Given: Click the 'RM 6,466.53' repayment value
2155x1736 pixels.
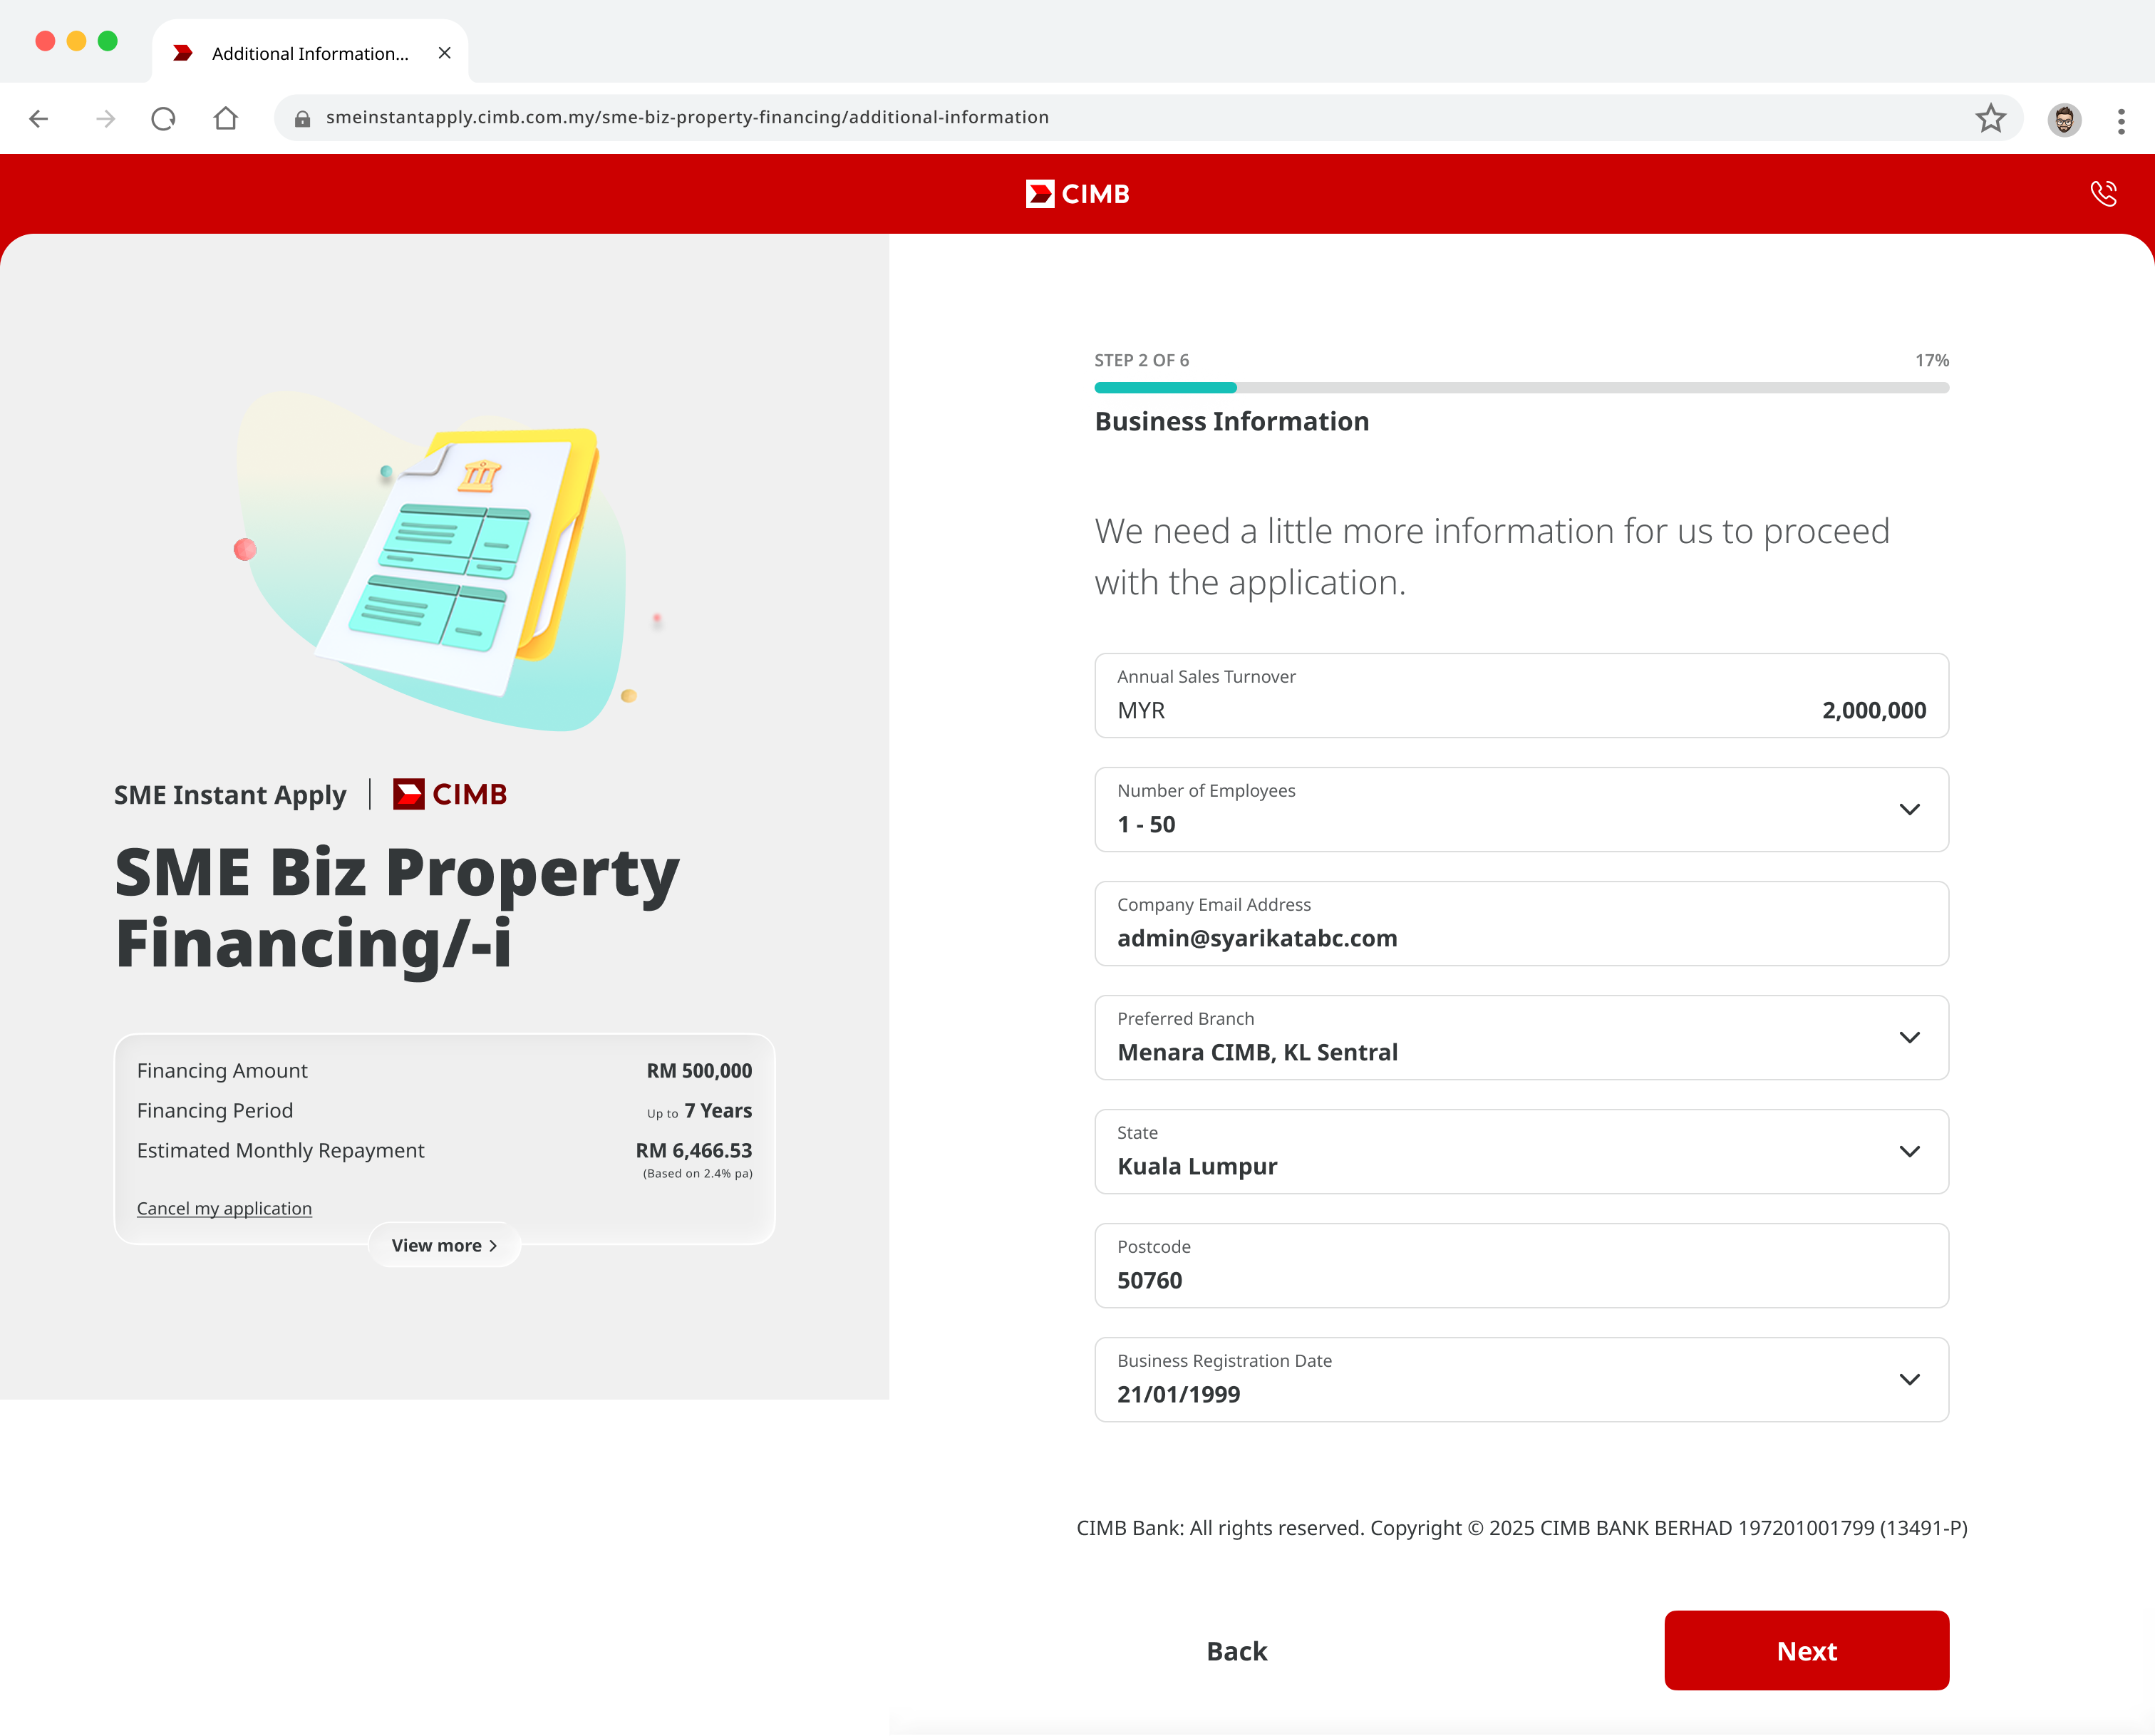Looking at the screenshot, I should (694, 1151).
